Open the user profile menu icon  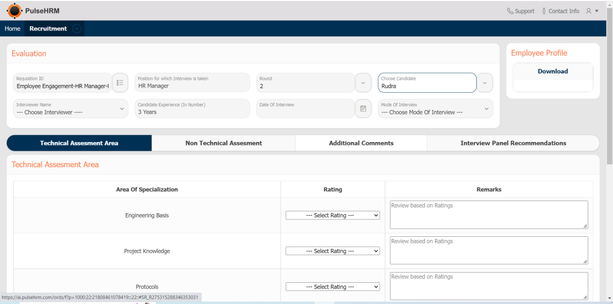click(x=589, y=11)
